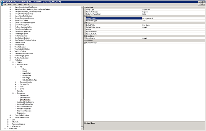206x131 pixels.
Task: Collapse the Security property category
Action: point(85,41)
